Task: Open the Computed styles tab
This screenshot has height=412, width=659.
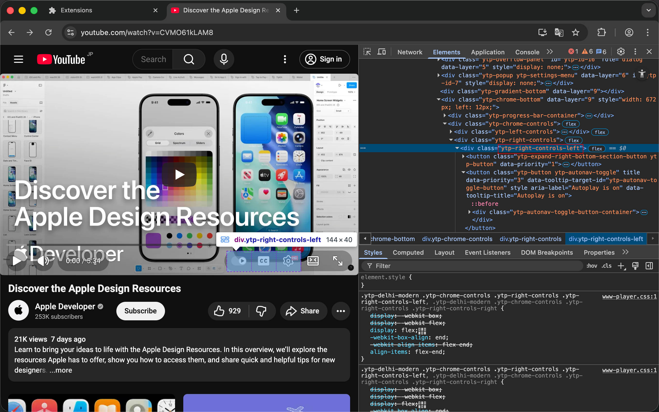Action: 408,253
